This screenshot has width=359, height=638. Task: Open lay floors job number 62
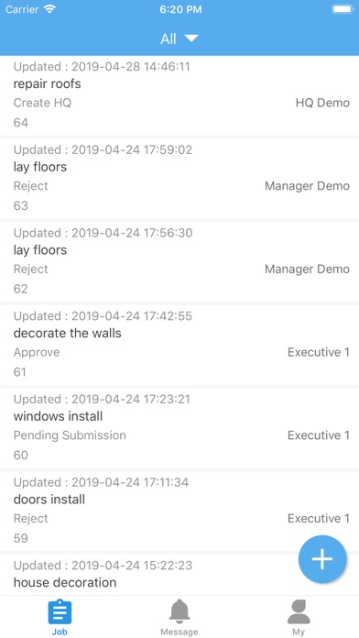pos(179,261)
